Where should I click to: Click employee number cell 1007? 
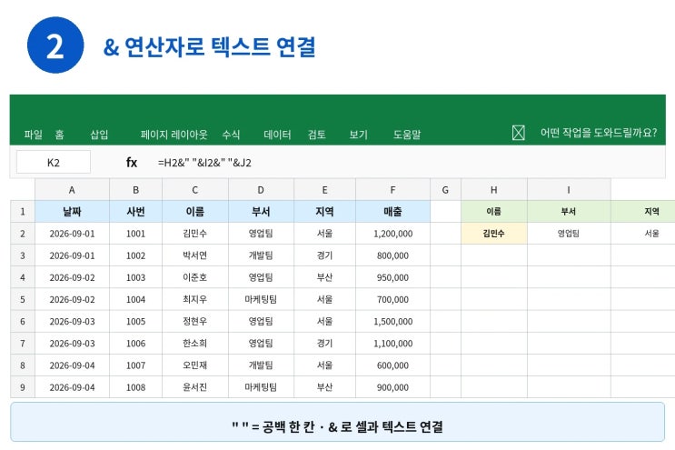tap(135, 365)
